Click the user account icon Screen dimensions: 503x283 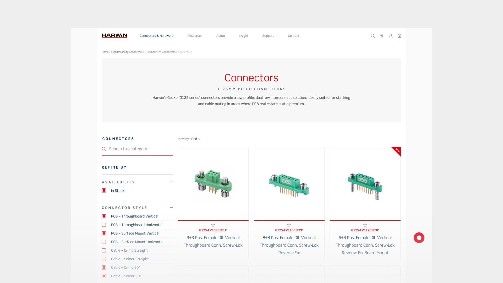[x=390, y=36]
